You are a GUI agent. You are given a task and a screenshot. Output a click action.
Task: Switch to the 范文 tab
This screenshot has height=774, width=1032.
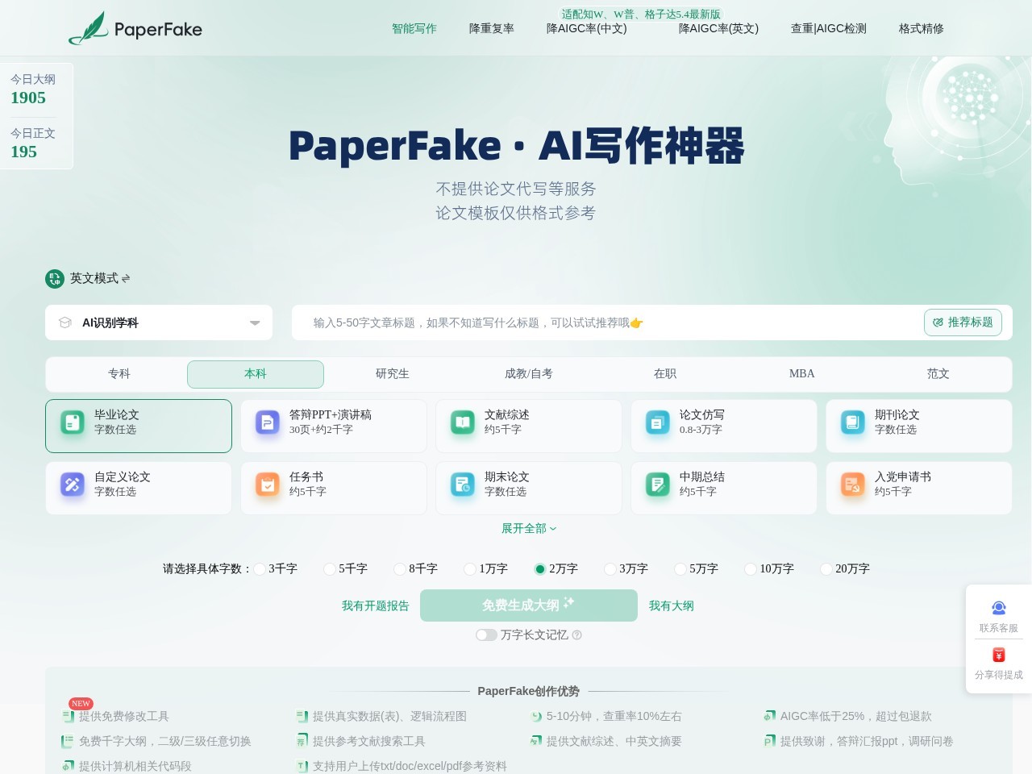click(x=938, y=374)
